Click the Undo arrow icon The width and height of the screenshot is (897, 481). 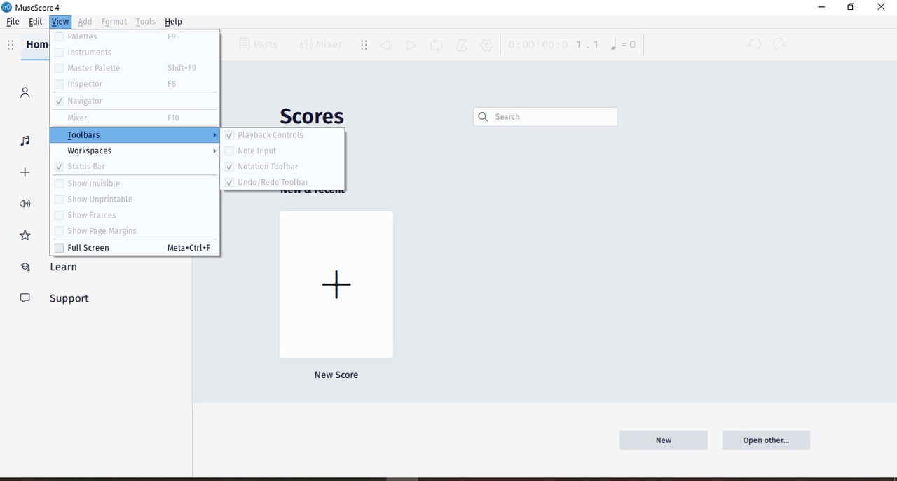point(755,44)
